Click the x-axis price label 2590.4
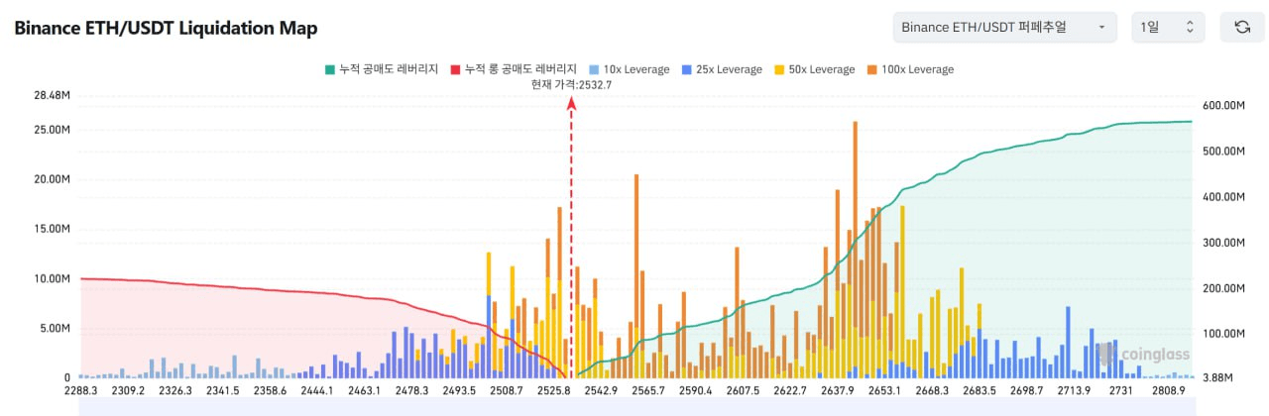 [695, 392]
